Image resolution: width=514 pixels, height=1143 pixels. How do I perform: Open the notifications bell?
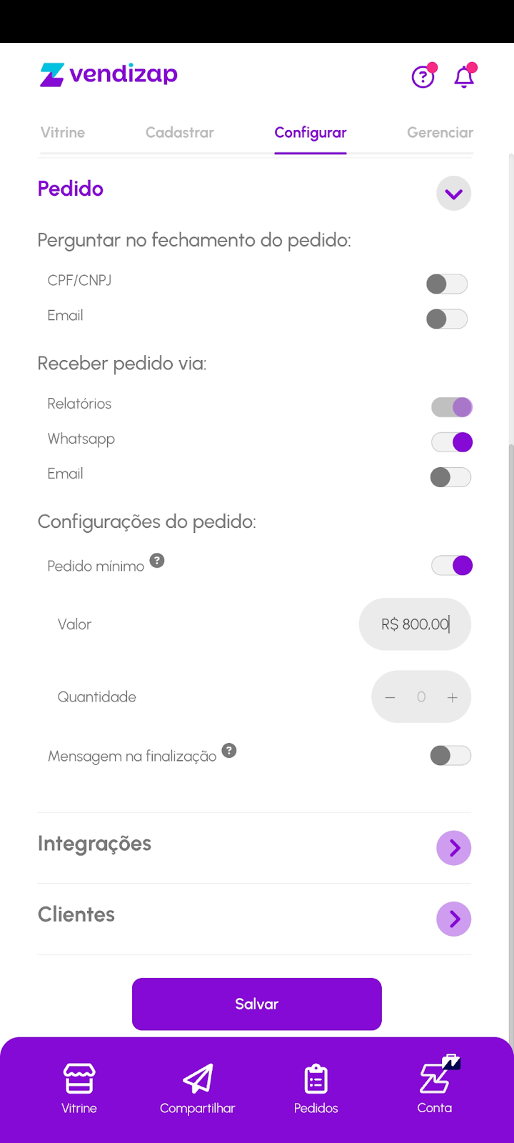point(464,76)
